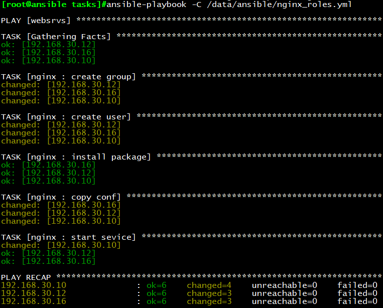Select changed 192.168.30.12 under copy conf
The width and height of the screenshot is (383, 308).
[61, 213]
